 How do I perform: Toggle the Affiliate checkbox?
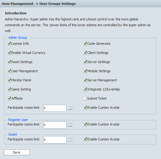(9, 98)
